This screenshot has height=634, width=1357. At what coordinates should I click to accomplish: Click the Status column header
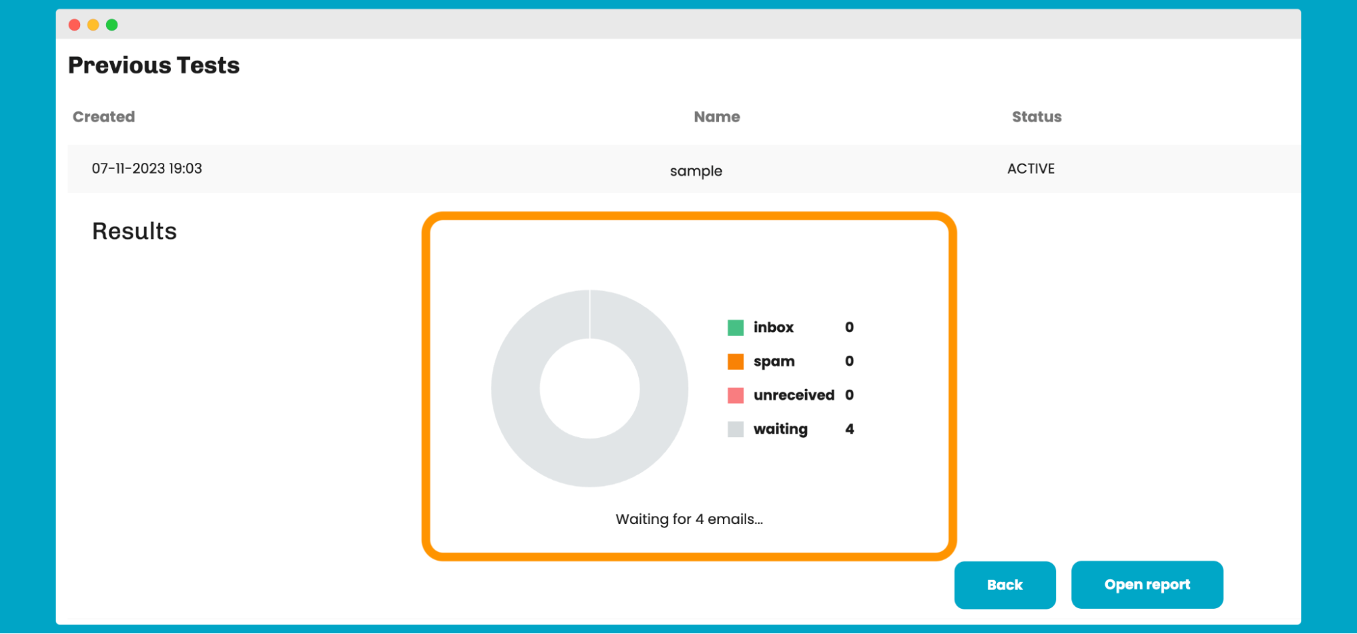pos(1037,117)
